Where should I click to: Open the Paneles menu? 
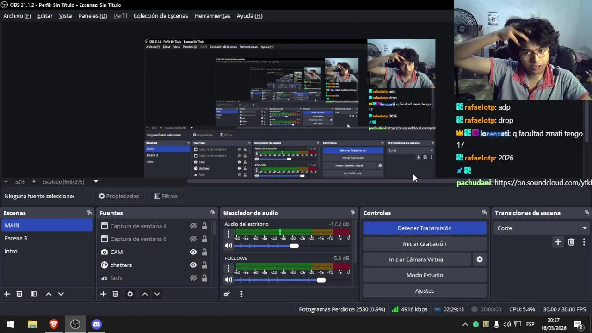[x=92, y=16]
